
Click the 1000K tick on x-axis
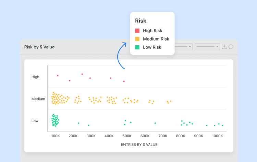[217, 136]
